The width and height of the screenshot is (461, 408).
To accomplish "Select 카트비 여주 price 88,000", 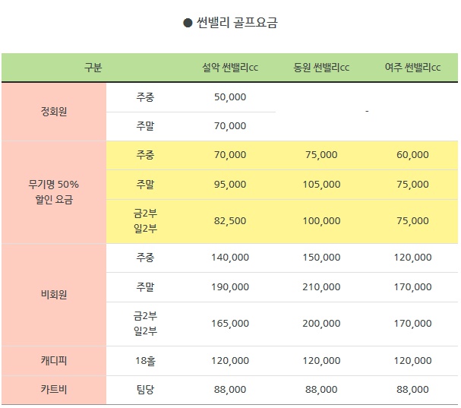I will coord(413,390).
